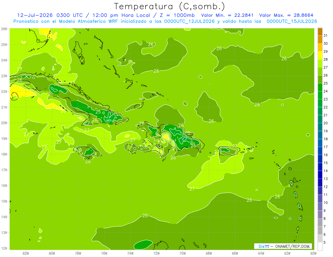Click the '76W' longitude axis label
The image size is (333, 257).
tap(104, 253)
